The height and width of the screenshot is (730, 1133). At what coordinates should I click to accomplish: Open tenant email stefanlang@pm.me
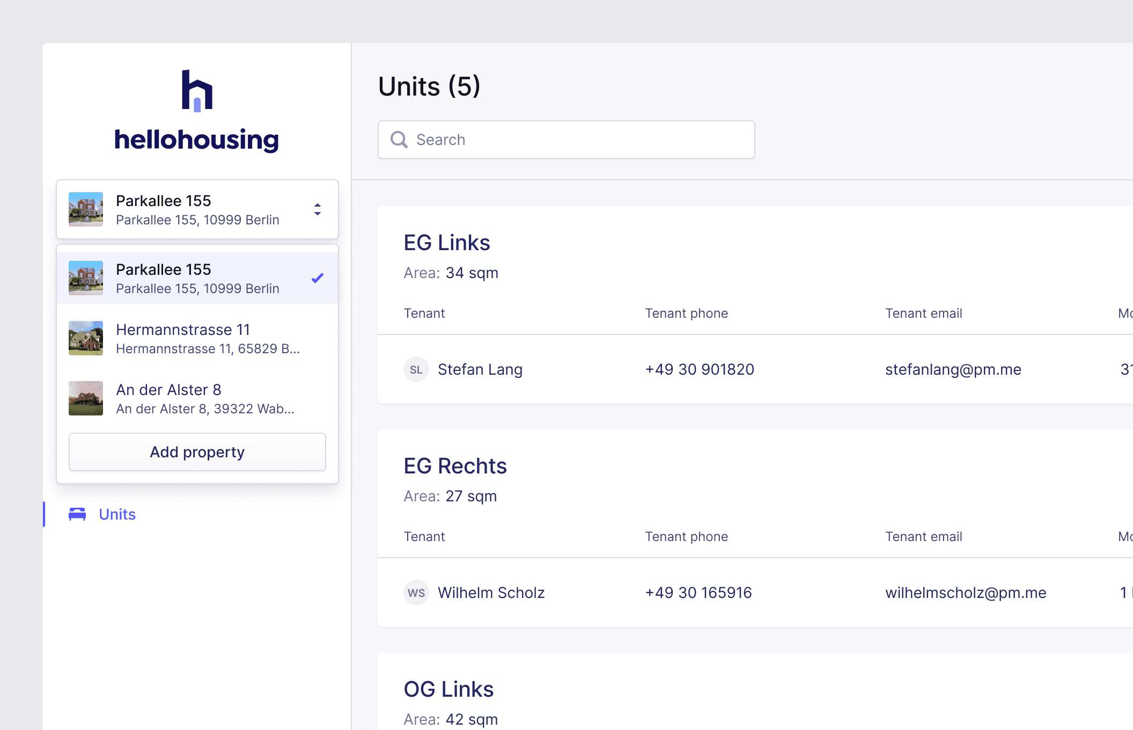pos(953,369)
